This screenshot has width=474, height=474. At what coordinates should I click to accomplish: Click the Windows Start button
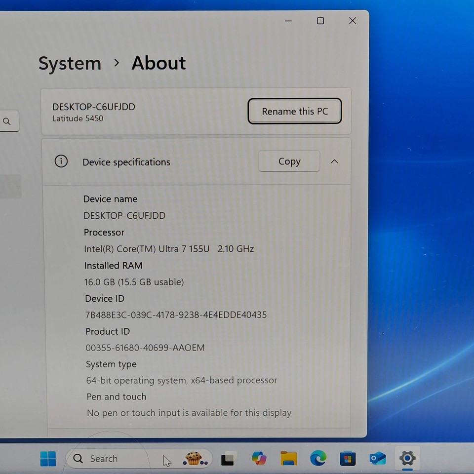click(x=47, y=459)
